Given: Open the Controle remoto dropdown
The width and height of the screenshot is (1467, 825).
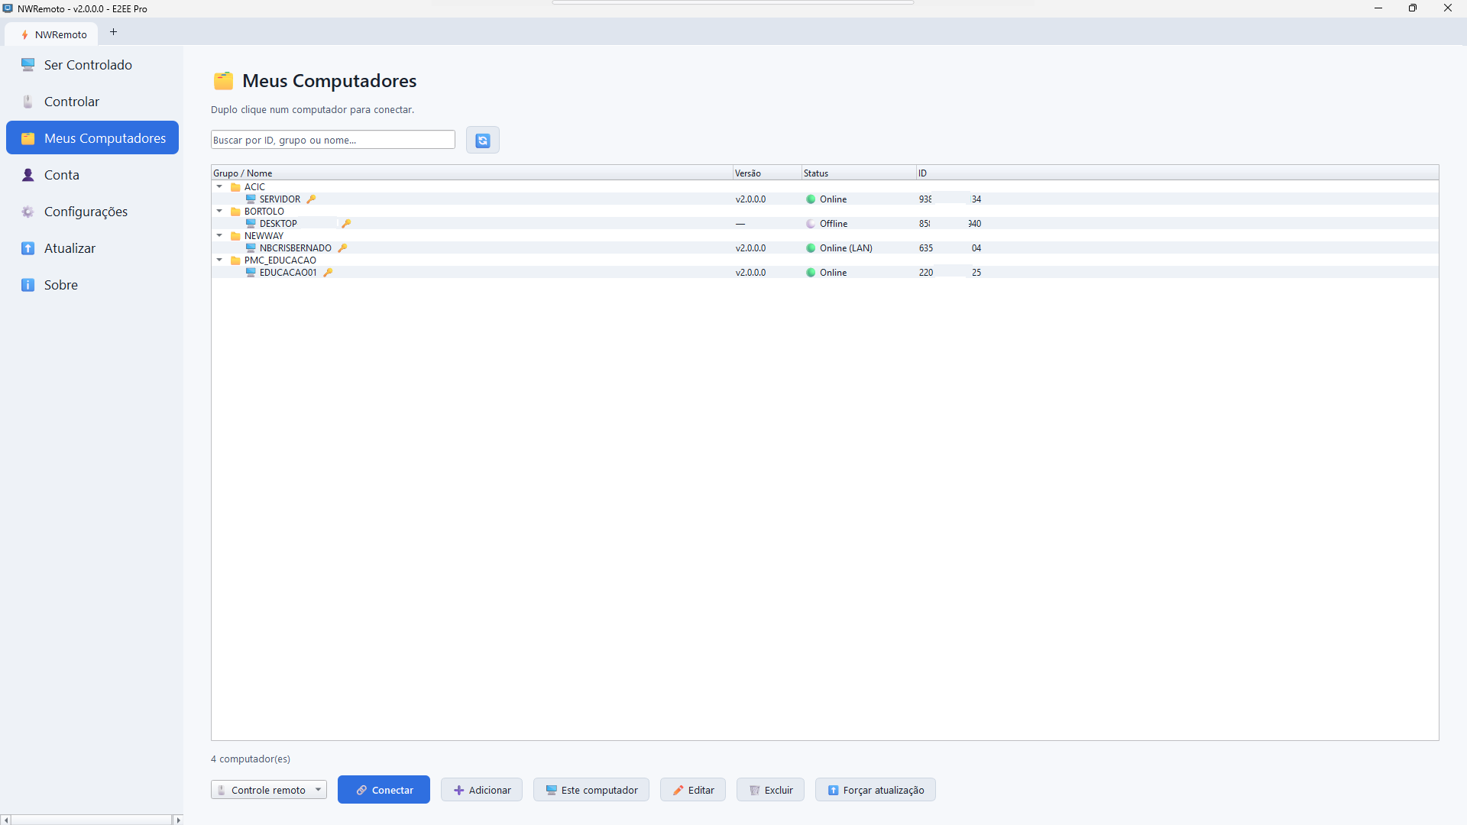Looking at the screenshot, I should pyautogui.click(x=269, y=790).
